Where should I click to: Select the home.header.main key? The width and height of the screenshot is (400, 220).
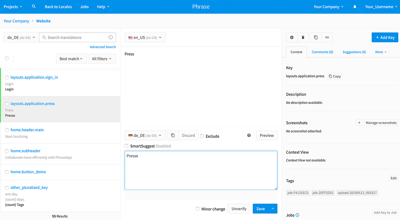point(27,130)
